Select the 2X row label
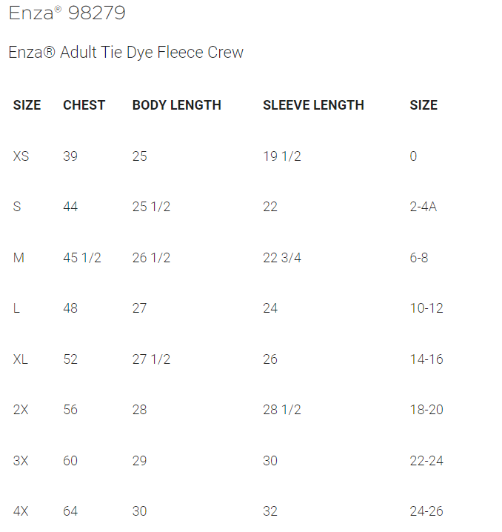Screen dimensions: 502x532 click(21, 410)
